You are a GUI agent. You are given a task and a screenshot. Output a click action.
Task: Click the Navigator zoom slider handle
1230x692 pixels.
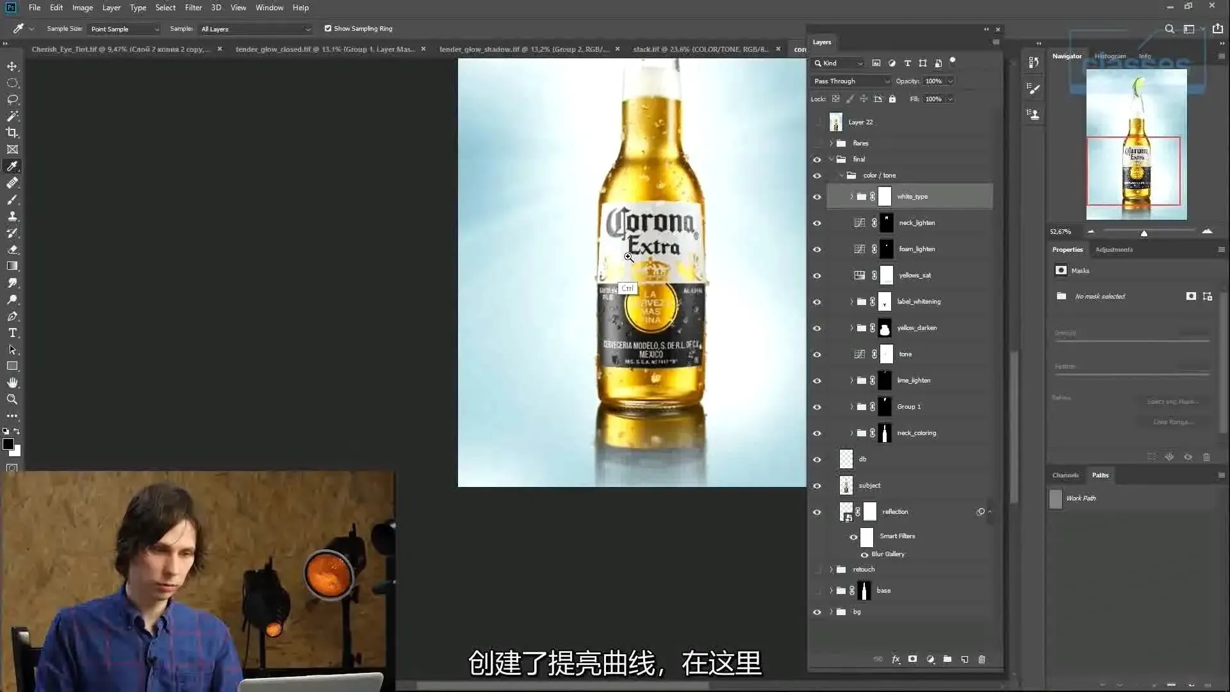click(x=1144, y=233)
